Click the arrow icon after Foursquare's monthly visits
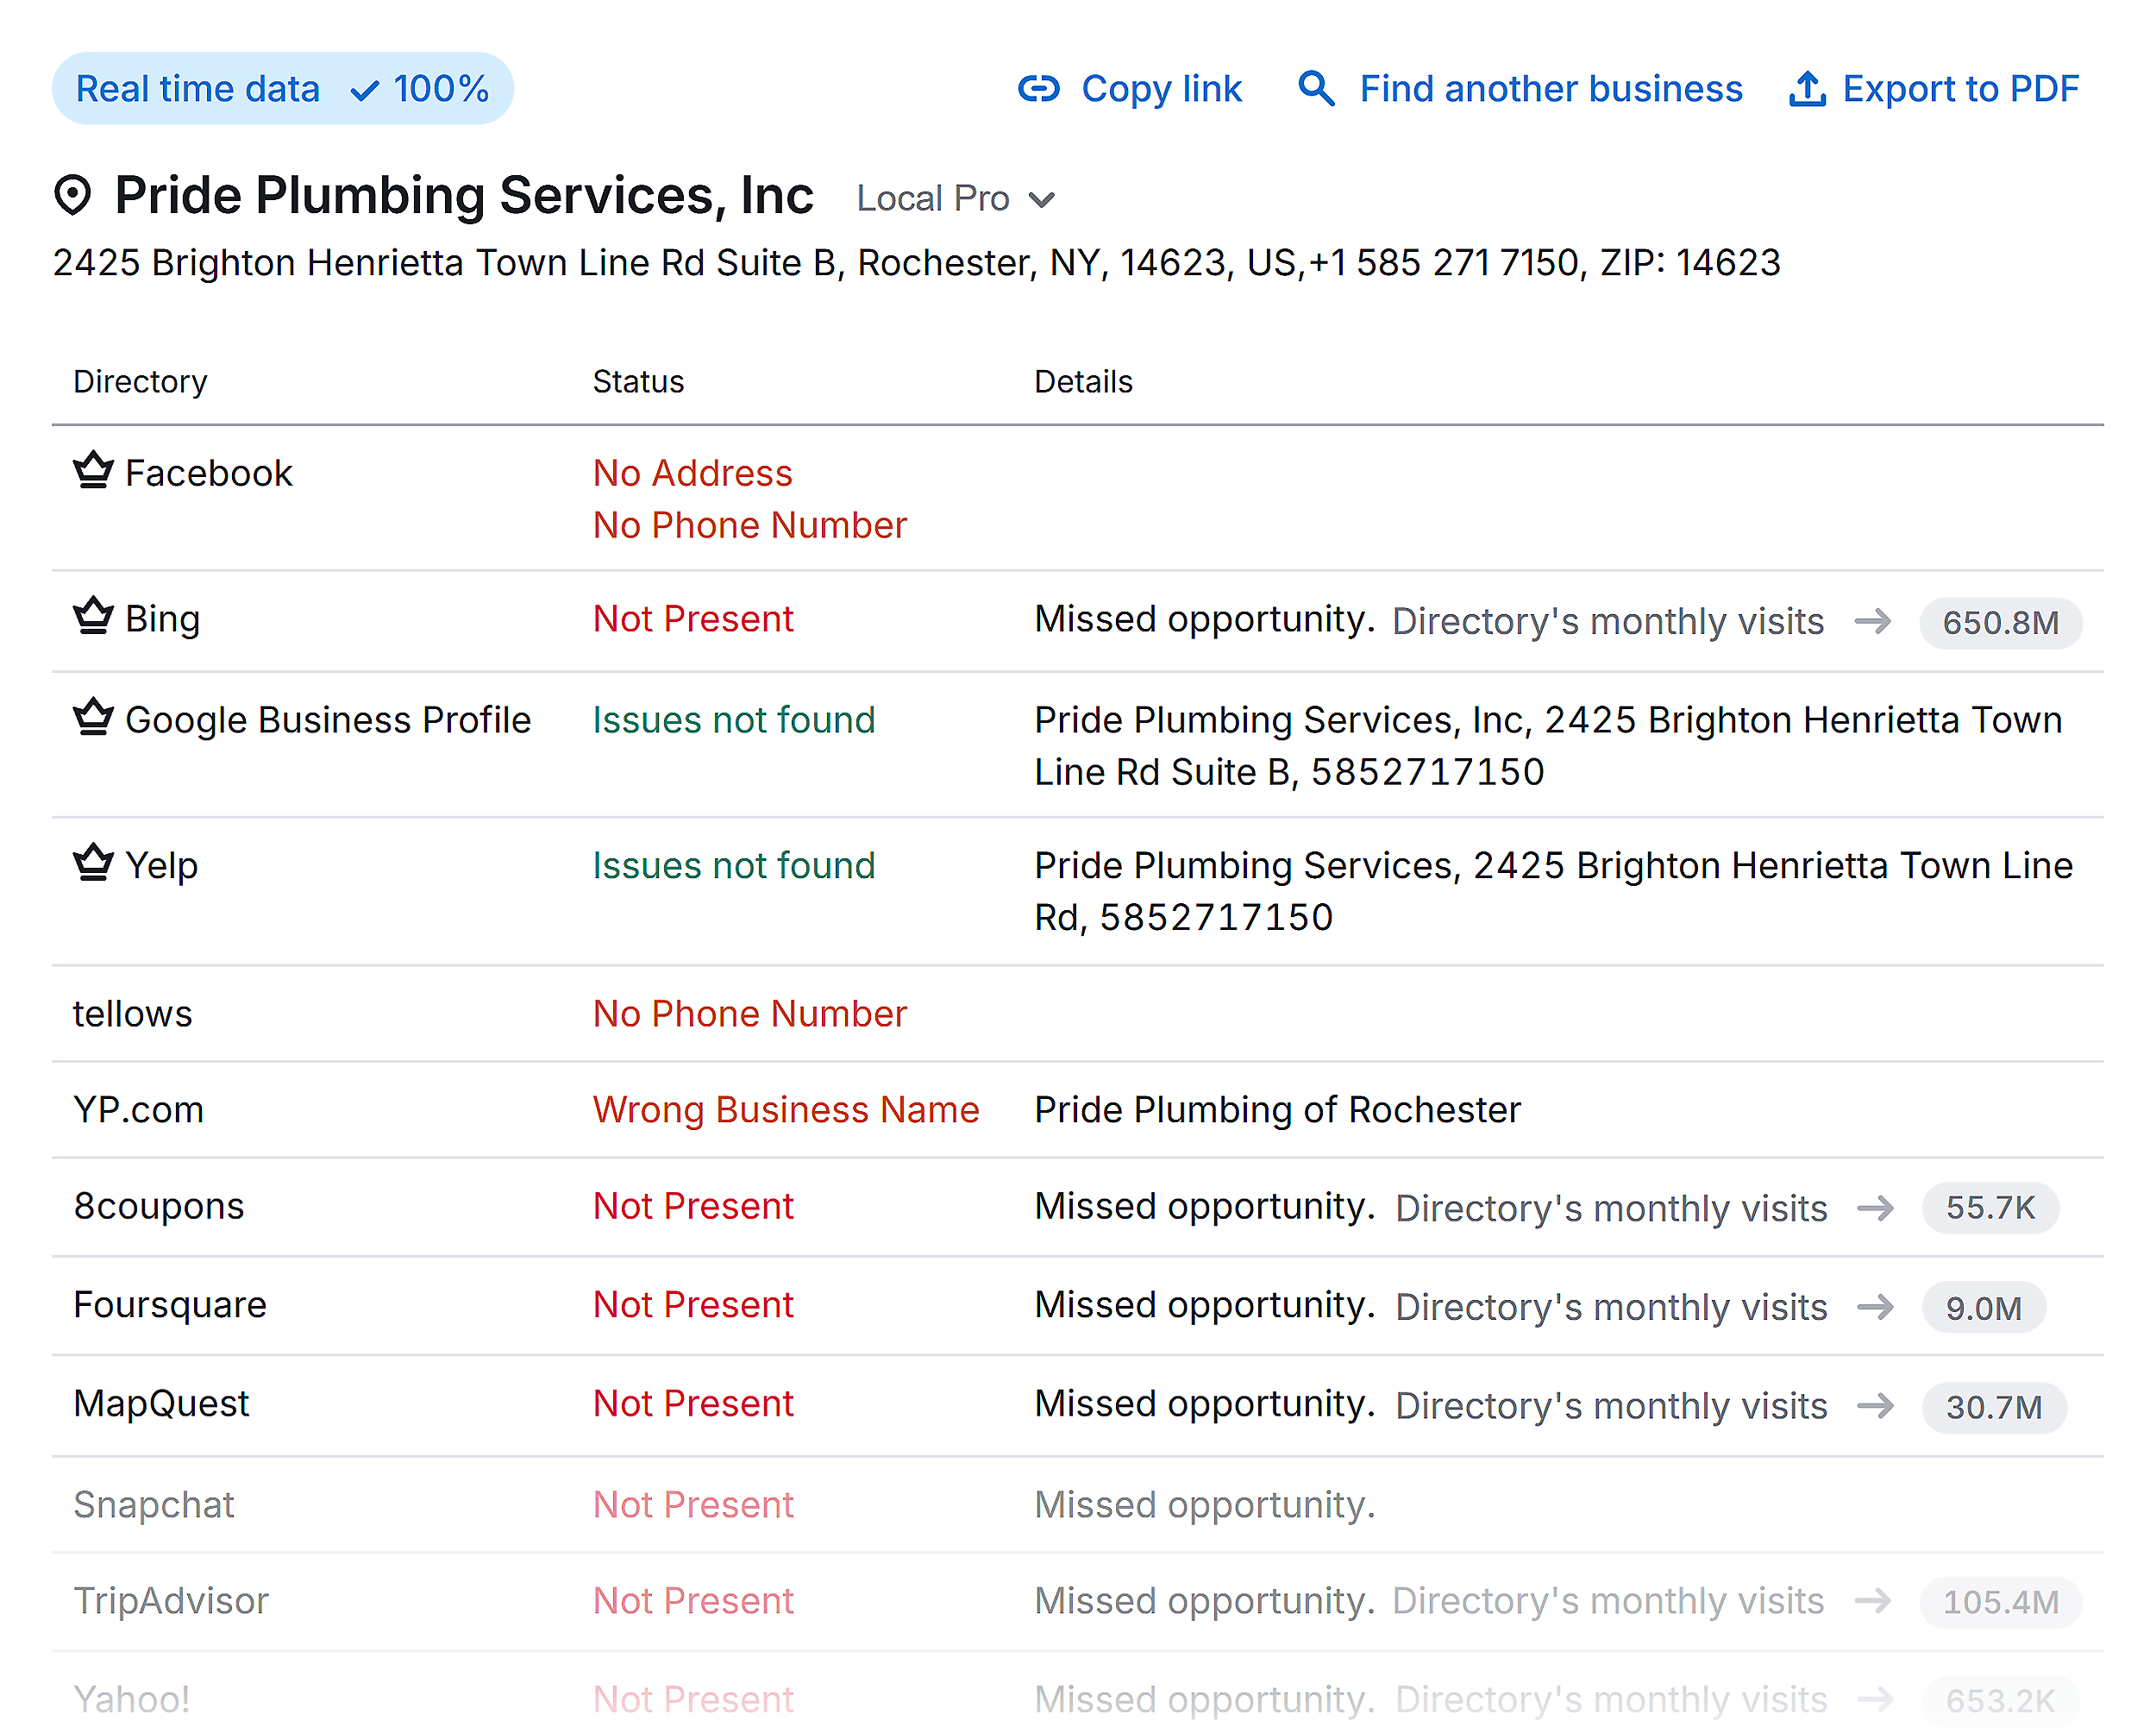2156x1733 pixels. pyautogui.click(x=1875, y=1306)
